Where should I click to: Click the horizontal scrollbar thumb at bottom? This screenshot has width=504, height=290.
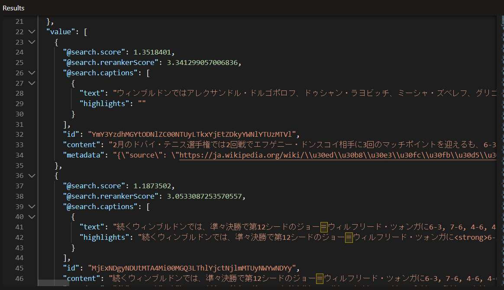click(x=53, y=283)
